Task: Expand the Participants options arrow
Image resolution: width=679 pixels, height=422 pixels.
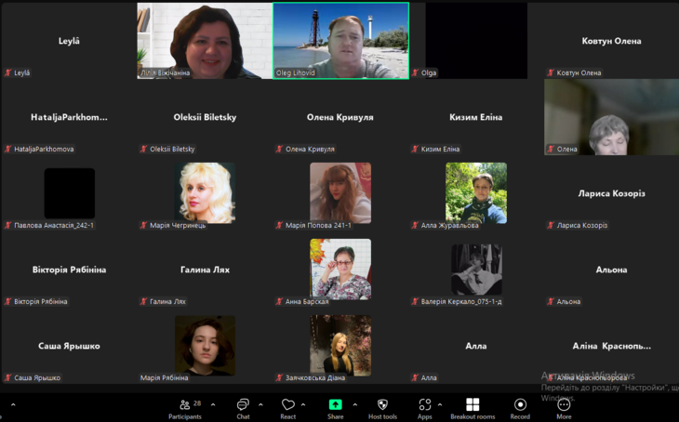Action: click(x=213, y=404)
